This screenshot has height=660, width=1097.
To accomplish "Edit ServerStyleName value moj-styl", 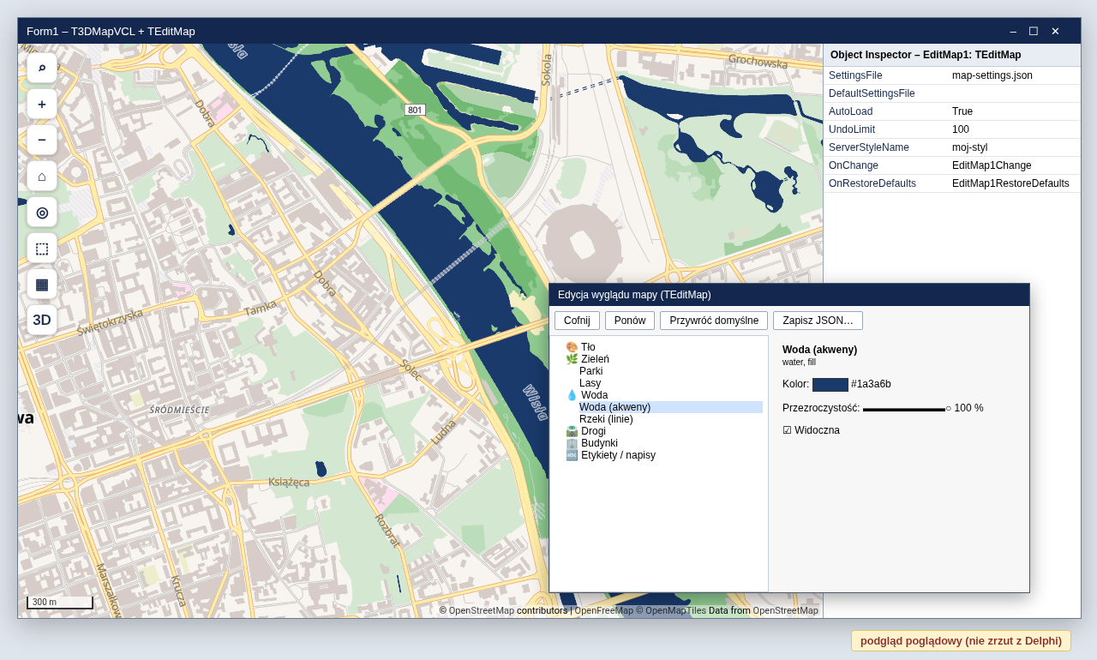I will (970, 147).
